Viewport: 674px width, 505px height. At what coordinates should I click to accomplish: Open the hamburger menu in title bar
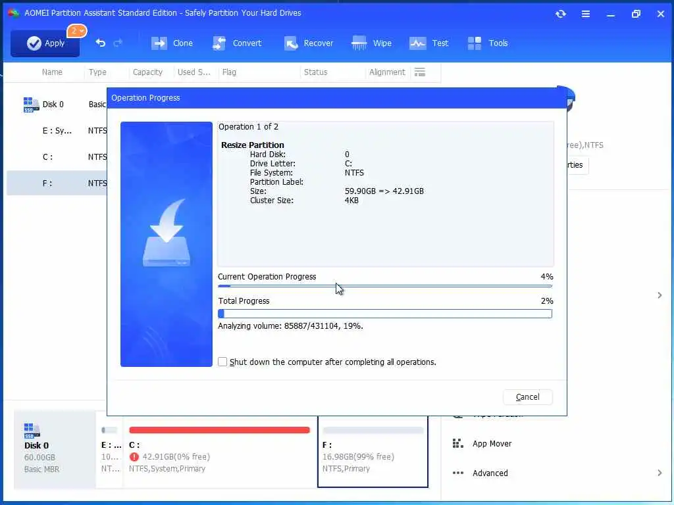coord(585,14)
